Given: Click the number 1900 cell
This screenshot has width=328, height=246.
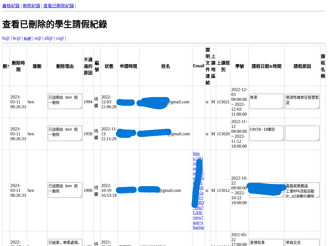Looking at the screenshot, I should (88, 191).
